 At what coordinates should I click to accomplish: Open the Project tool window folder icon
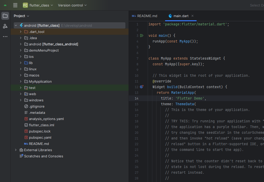coord(5,16)
